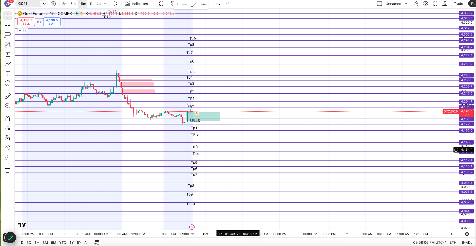Screen dimensions: 476x246
Task: Switch to the 2m timeframe
Action: [65, 4]
